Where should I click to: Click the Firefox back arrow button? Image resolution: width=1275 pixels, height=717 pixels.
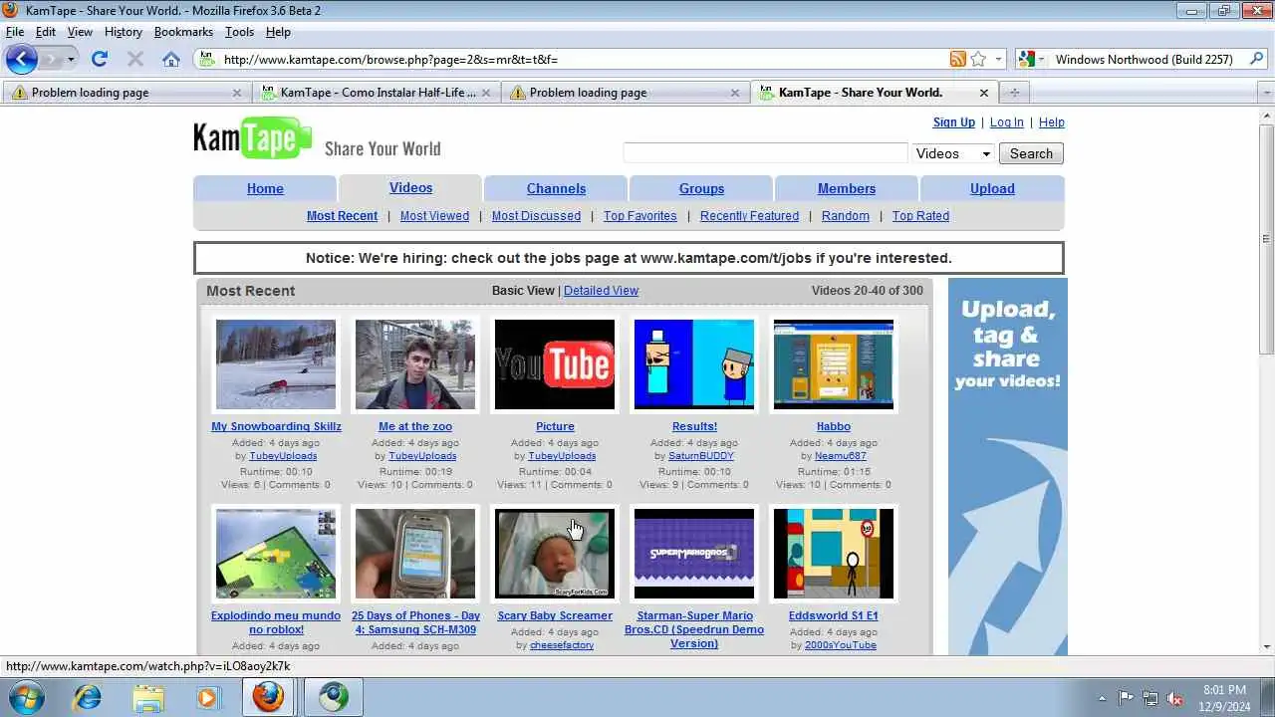pos(22,59)
